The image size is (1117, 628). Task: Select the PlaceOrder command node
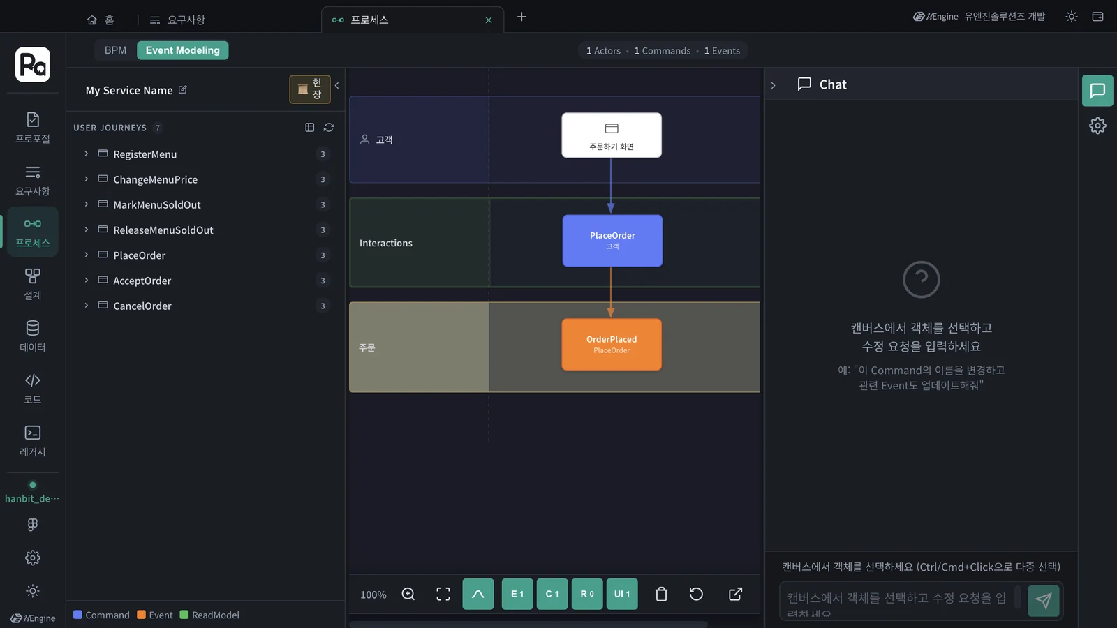point(612,241)
